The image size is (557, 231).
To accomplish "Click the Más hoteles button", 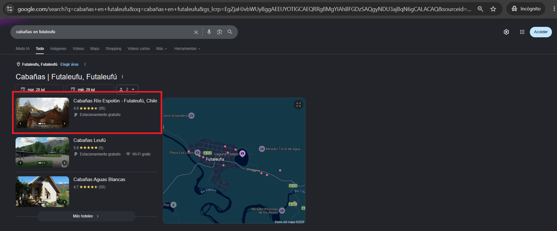I will (86, 216).
